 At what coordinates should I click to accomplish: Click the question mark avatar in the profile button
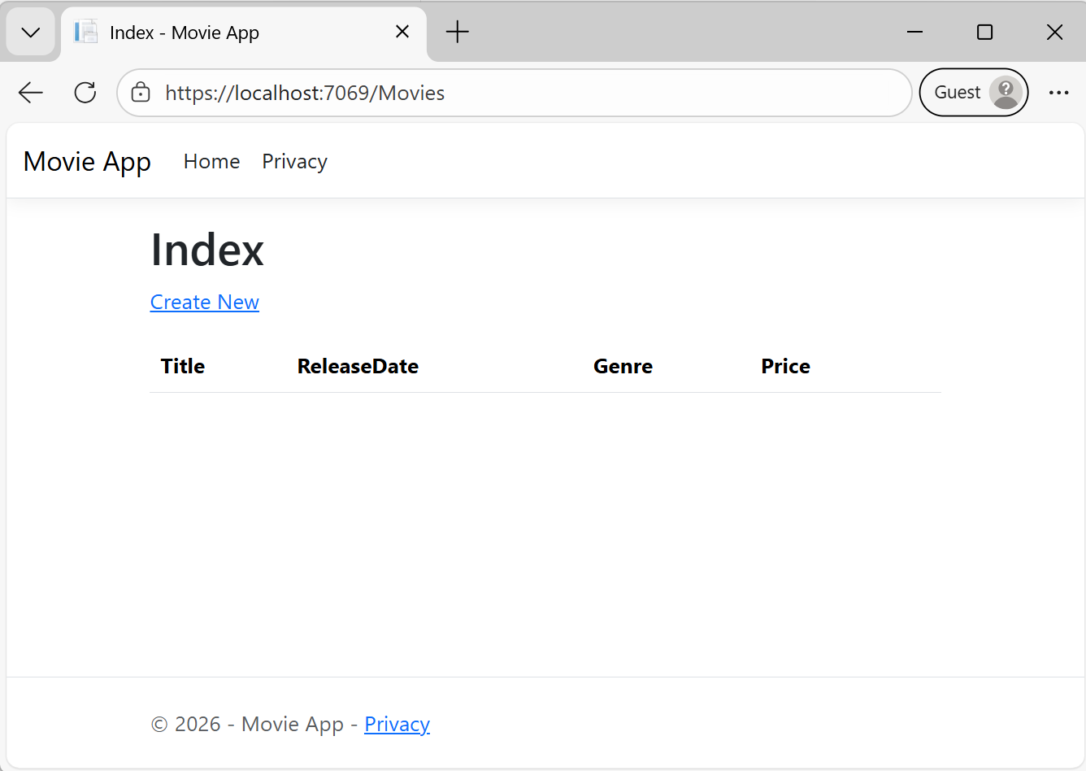click(x=1006, y=92)
